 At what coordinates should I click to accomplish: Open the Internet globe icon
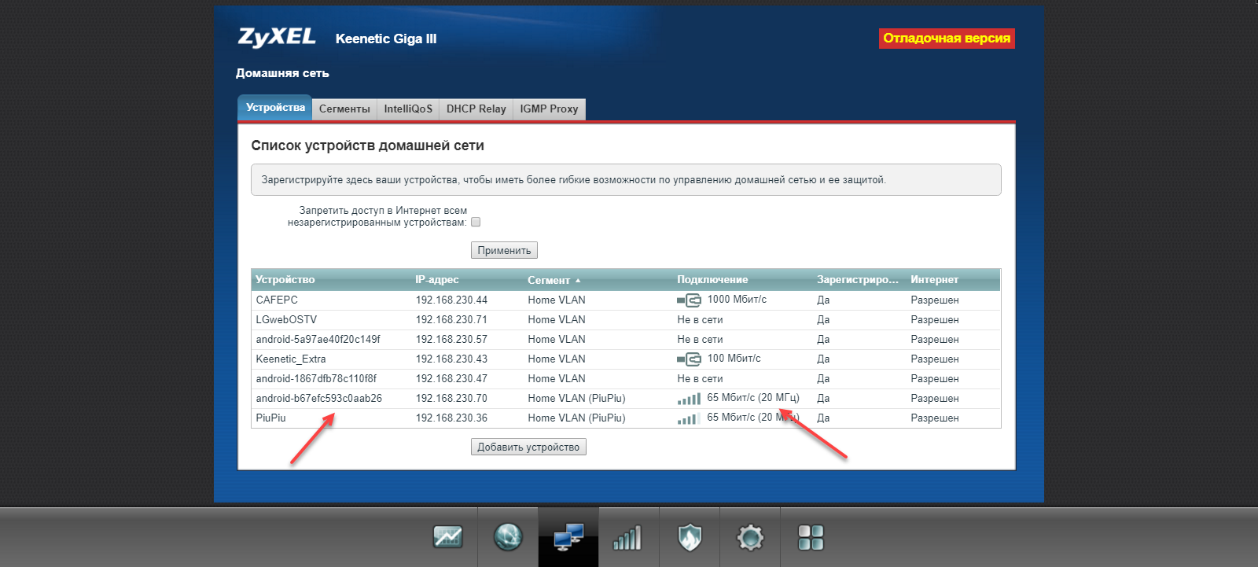pos(508,537)
